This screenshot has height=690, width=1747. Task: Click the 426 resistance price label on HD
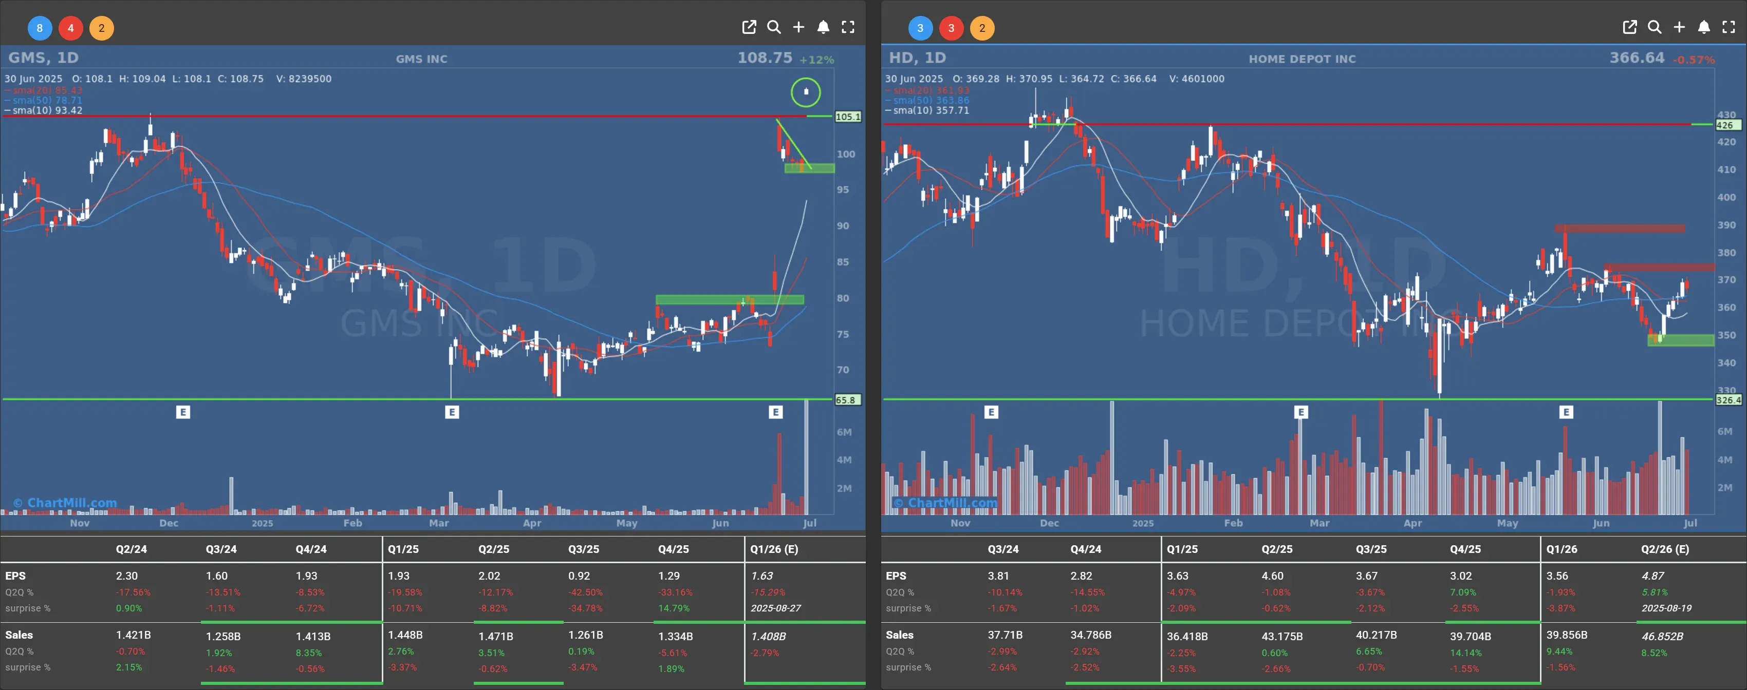click(1728, 125)
